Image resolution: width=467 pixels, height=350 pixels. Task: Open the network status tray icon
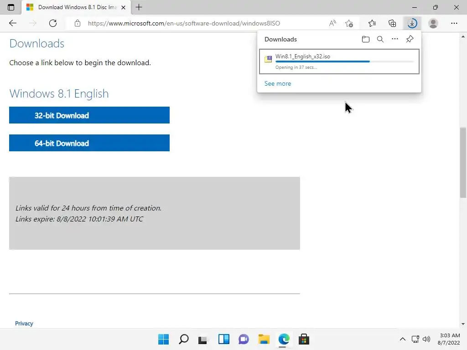click(x=415, y=339)
